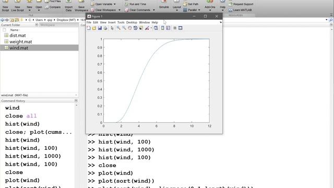Screen dimensions: 334x188
Task: Open the Current Folder panel actions button
Action: [x=37, y=25]
